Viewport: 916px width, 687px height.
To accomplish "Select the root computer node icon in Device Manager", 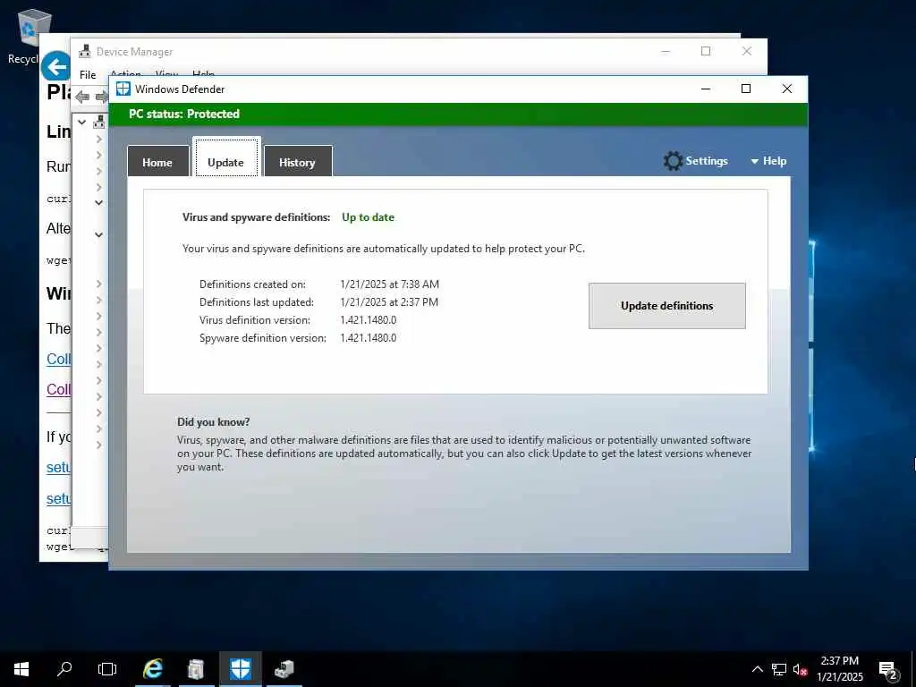I will (x=99, y=122).
